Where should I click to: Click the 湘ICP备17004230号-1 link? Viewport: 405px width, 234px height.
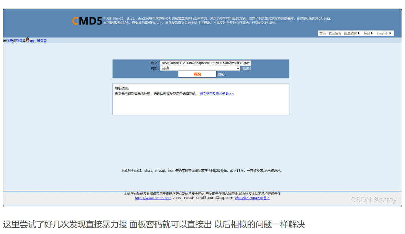pos(252,198)
